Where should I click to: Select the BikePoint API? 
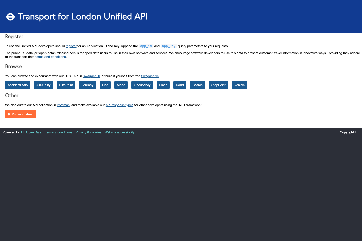point(66,85)
